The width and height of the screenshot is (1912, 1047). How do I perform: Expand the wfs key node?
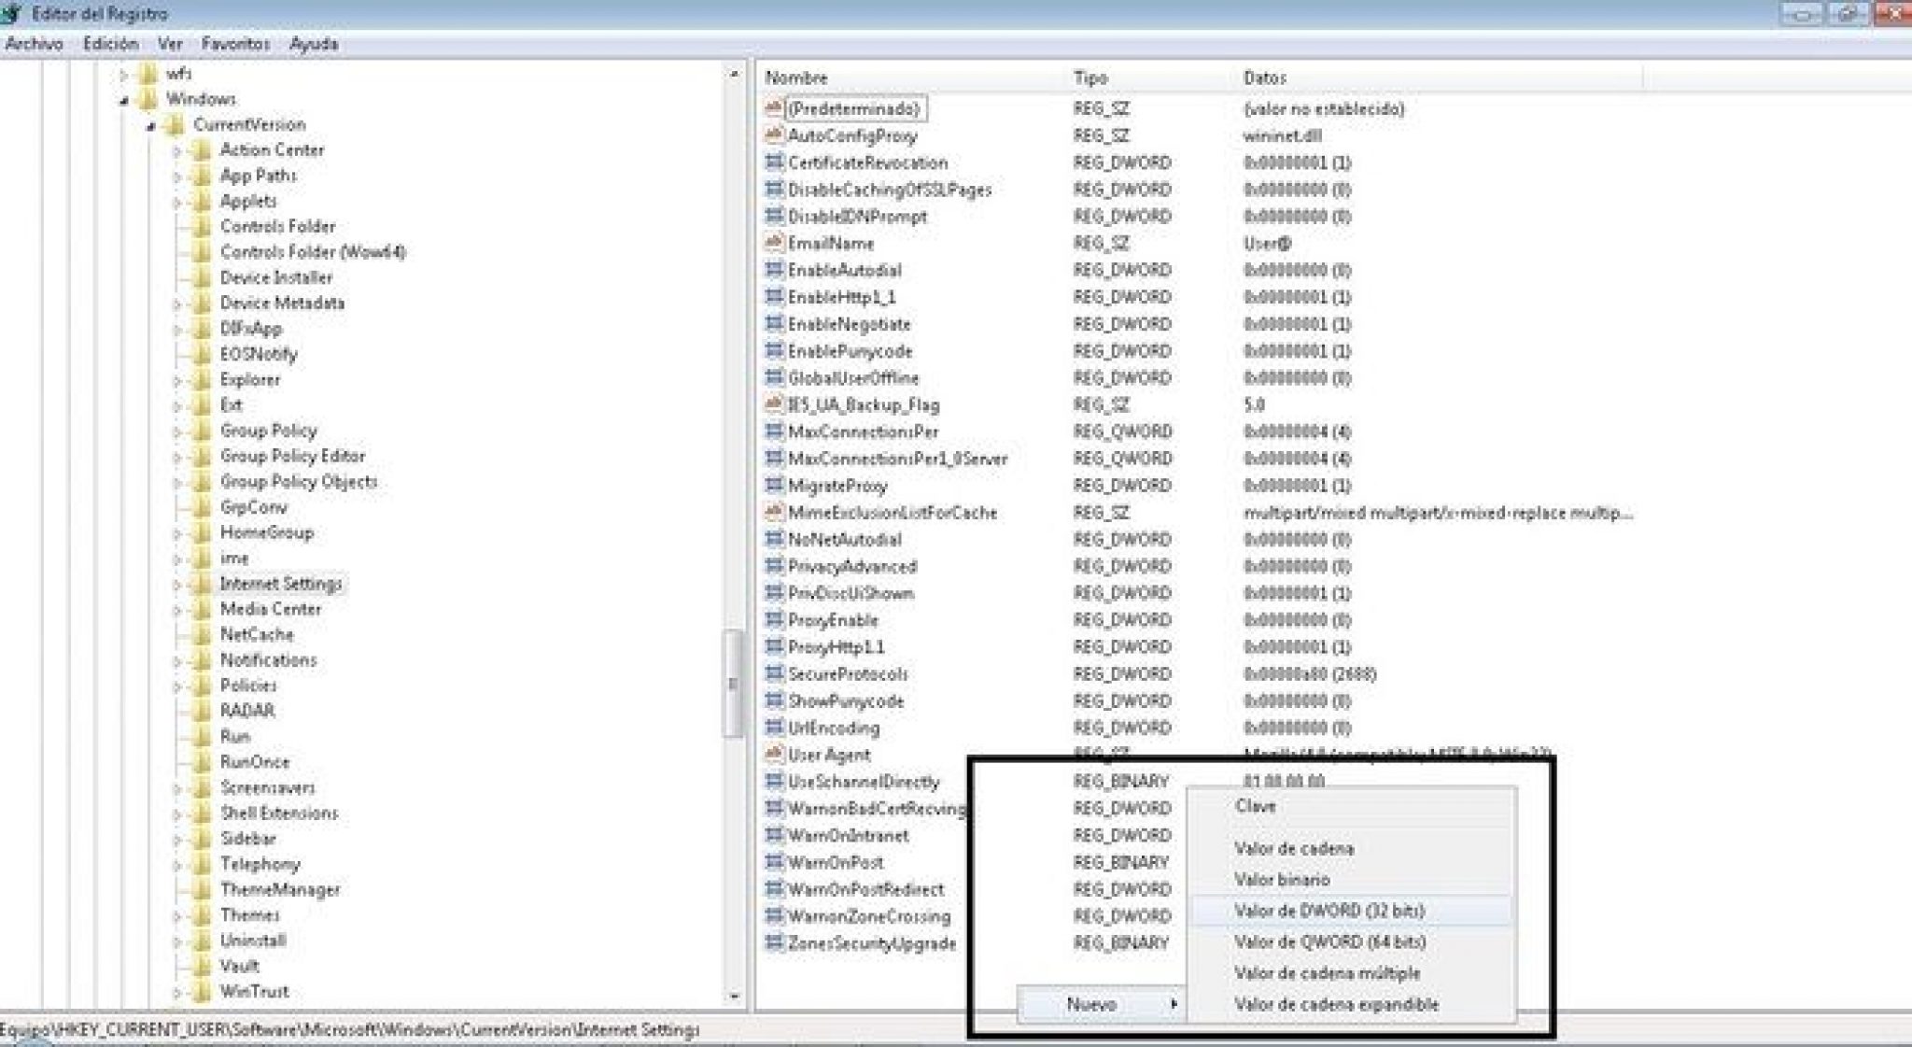[124, 74]
